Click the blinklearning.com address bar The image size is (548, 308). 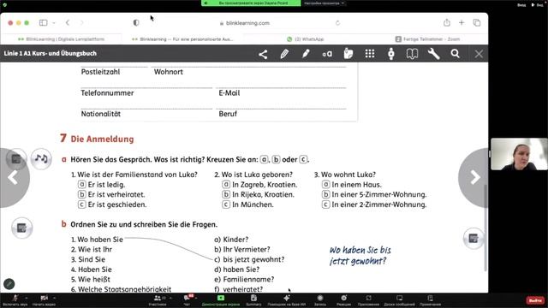tap(245, 23)
